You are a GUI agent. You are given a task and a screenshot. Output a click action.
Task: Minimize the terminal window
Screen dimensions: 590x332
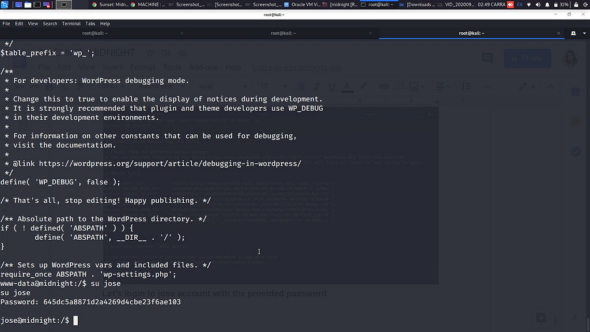click(555, 14)
